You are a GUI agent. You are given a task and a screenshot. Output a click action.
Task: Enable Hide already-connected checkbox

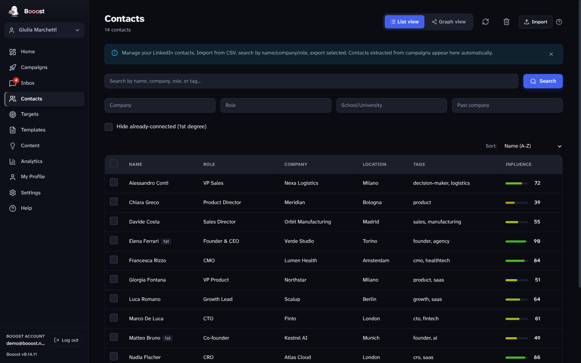tap(109, 127)
